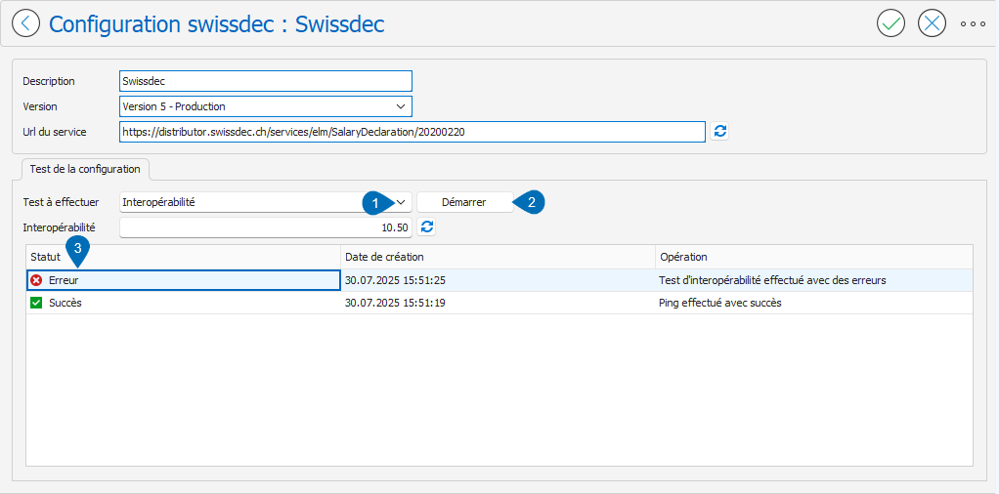Confirm configuration with the green checkmark icon
The image size is (999, 494).
pos(890,23)
